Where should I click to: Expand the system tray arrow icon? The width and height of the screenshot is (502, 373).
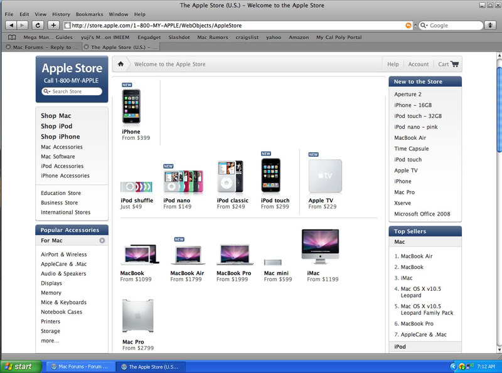click(x=453, y=367)
